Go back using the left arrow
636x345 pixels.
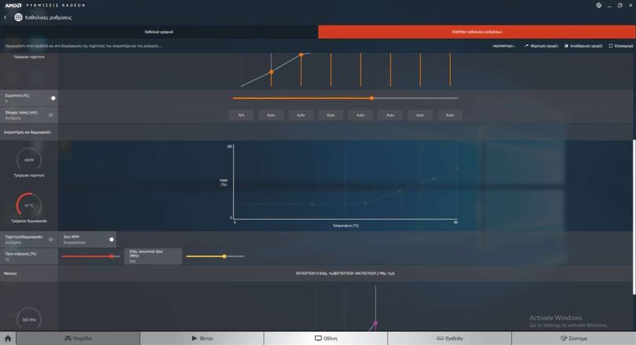[x=5, y=17]
